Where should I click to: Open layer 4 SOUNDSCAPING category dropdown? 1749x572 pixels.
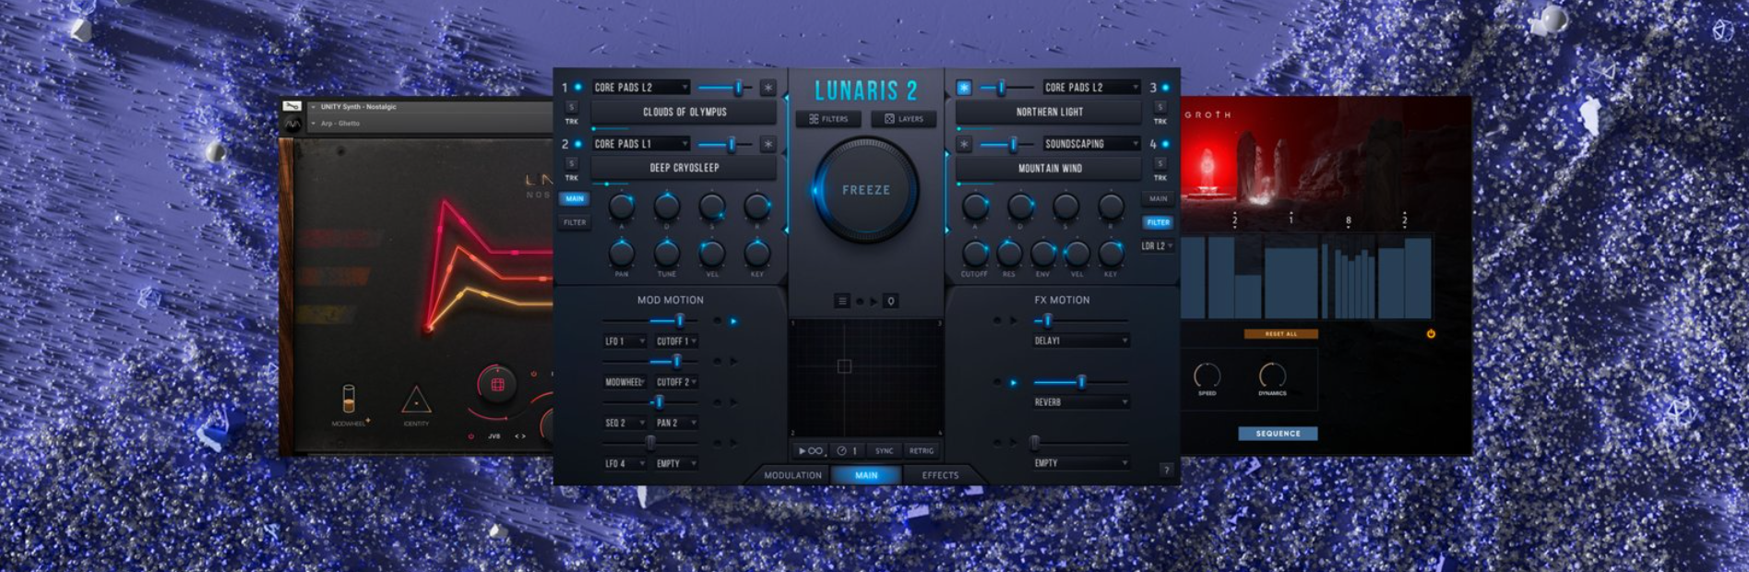(x=1092, y=144)
